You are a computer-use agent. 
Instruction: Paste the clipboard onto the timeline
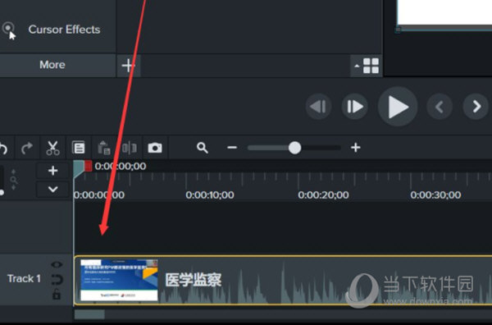pos(104,148)
